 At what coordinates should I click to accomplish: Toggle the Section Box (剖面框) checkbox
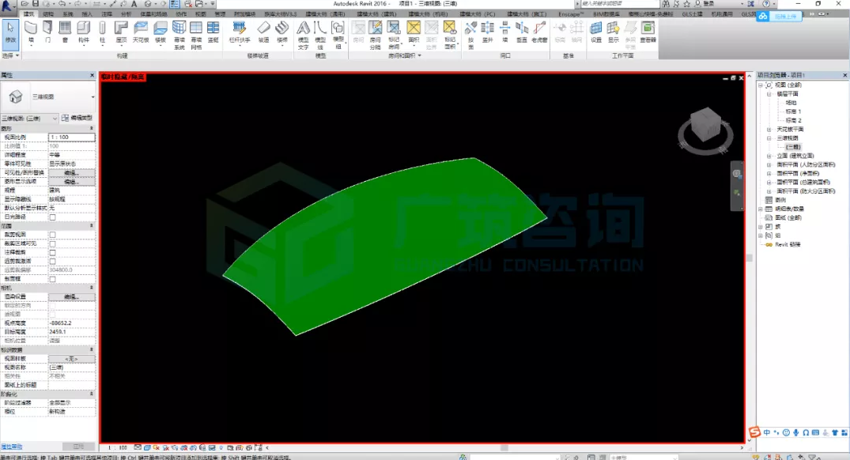pos(53,279)
